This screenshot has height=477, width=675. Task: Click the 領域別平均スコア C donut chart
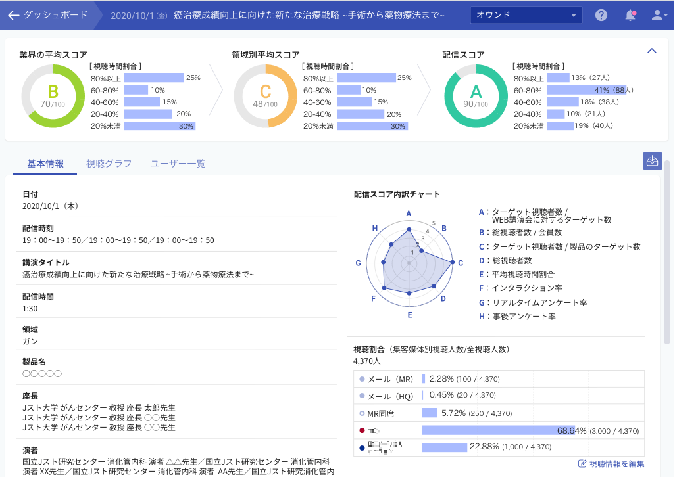coord(266,97)
